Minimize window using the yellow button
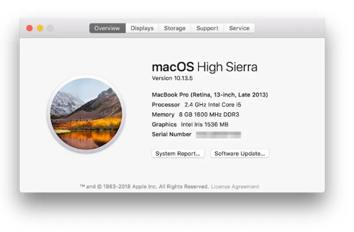 (x=40, y=28)
